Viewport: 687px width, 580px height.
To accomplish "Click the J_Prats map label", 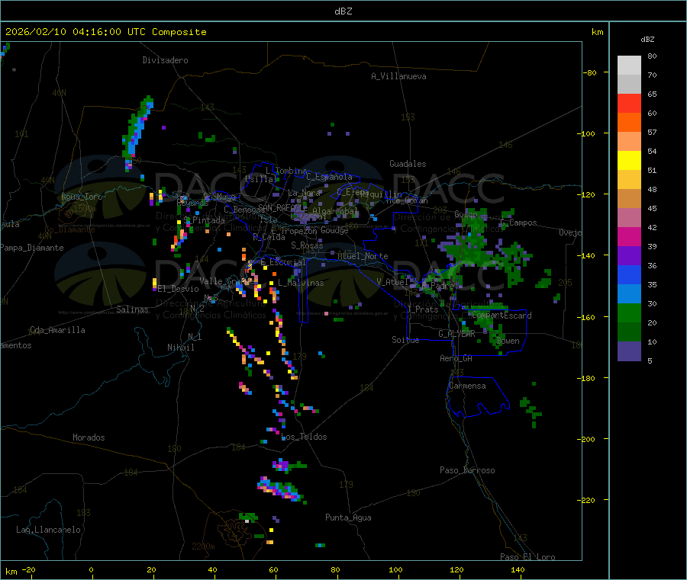I will tap(422, 309).
